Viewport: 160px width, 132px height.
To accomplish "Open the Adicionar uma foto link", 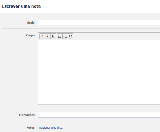I will (x=51, y=128).
